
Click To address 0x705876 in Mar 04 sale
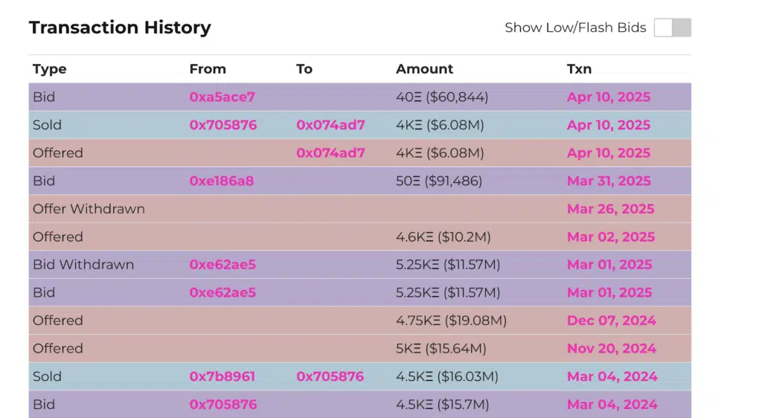click(x=330, y=376)
